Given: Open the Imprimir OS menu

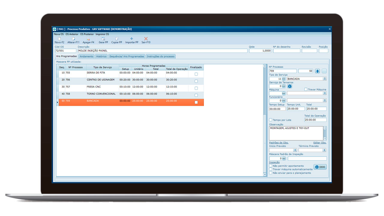Looking at the screenshot, I should click(102, 34).
